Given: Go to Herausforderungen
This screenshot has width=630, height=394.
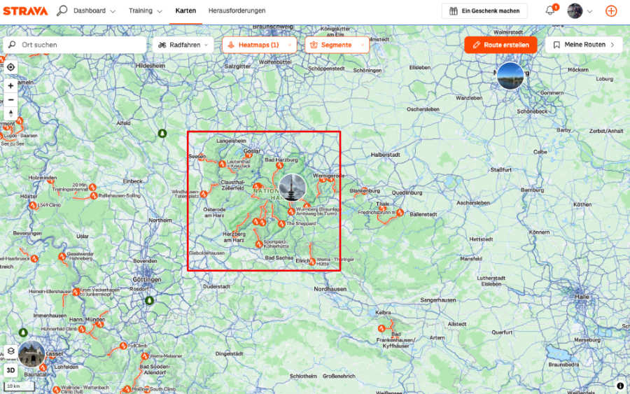Looking at the screenshot, I should click(x=237, y=10).
